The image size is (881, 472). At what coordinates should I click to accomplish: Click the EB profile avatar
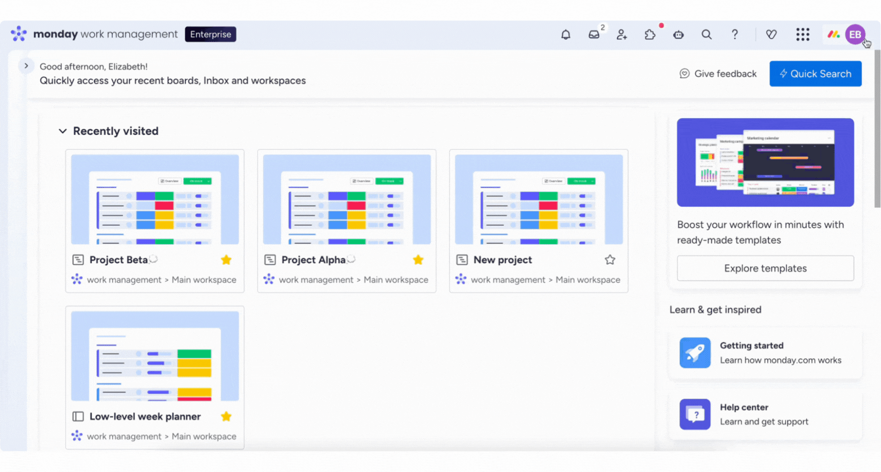point(855,35)
